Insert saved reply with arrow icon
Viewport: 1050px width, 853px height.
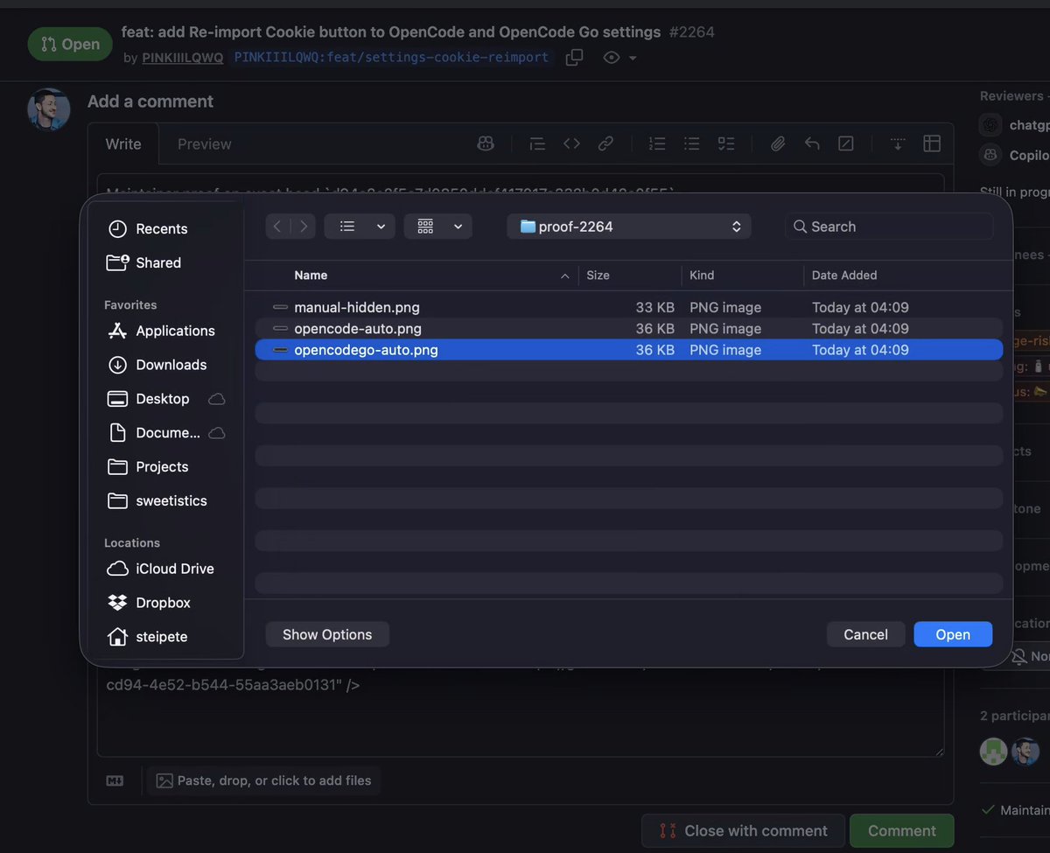[812, 143]
